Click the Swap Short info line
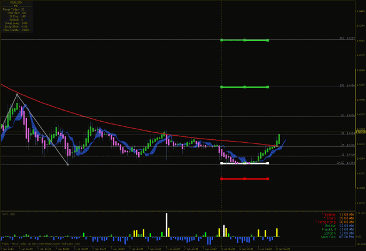 tap(16, 26)
